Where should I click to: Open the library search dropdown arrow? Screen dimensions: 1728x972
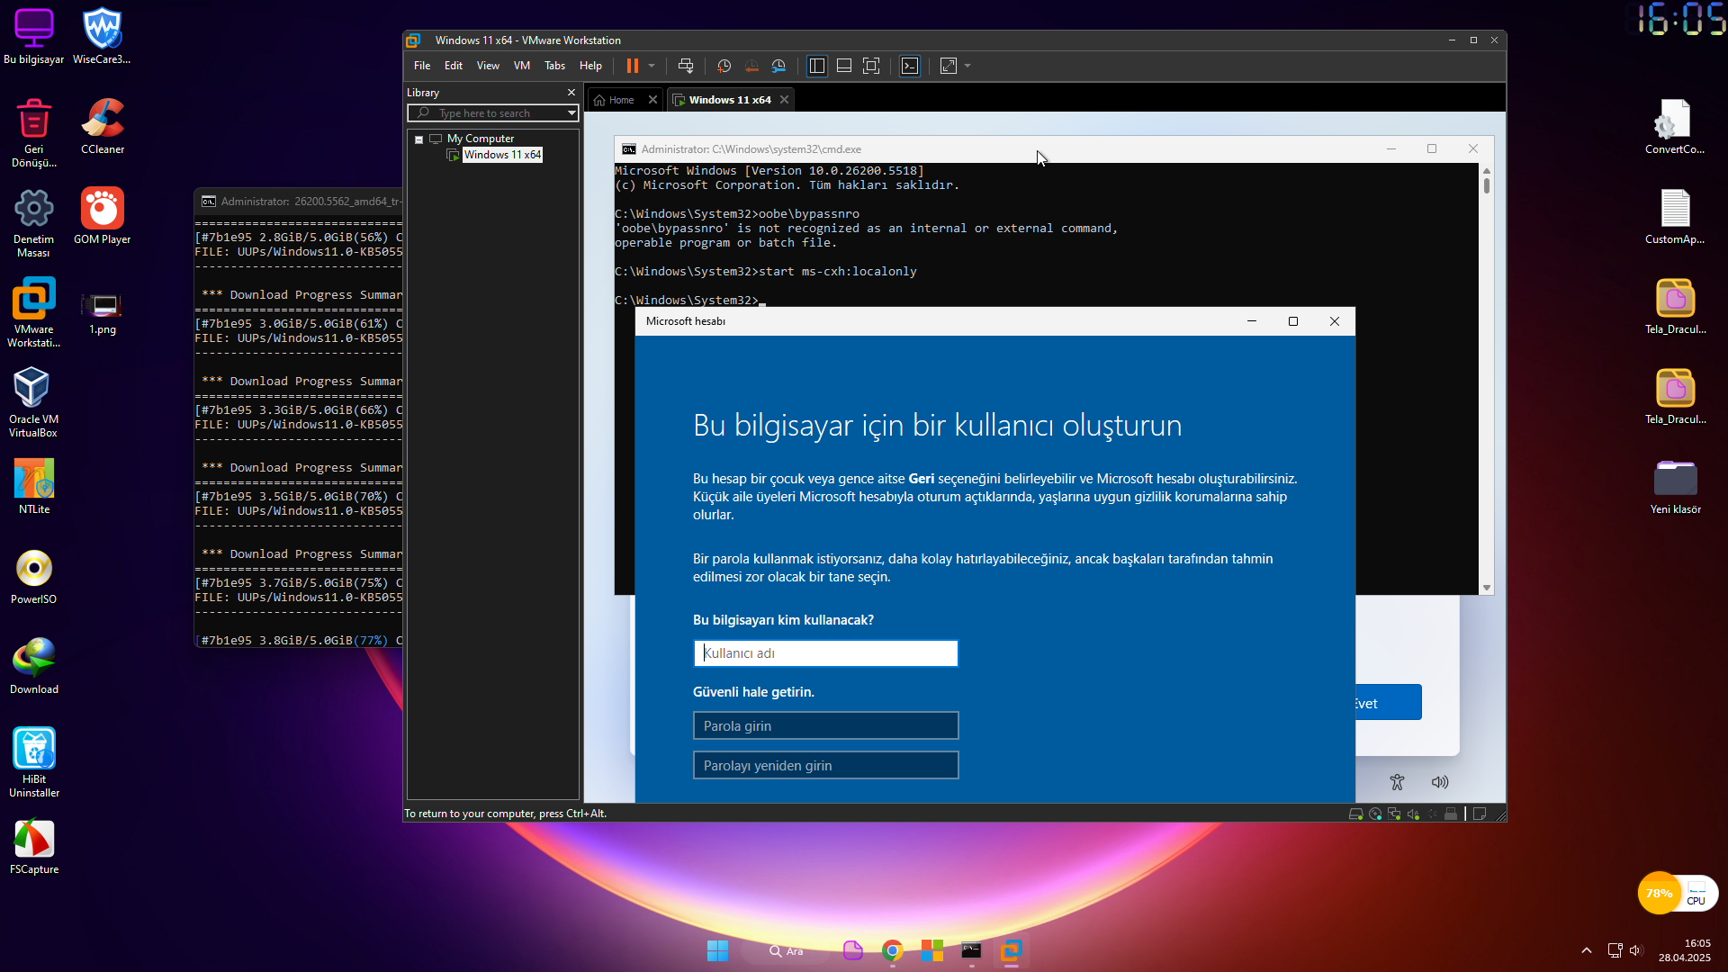point(571,113)
